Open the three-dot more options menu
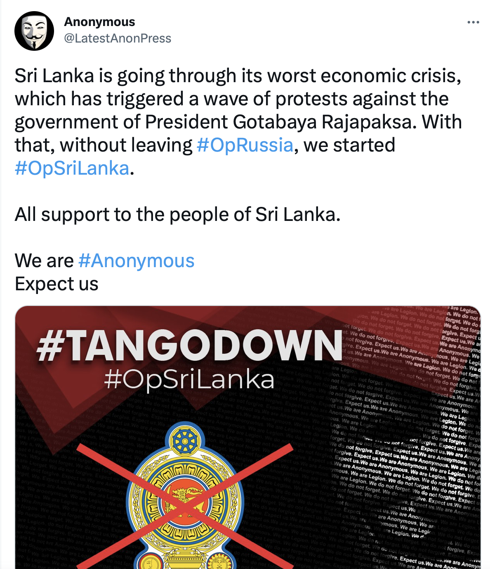The image size is (490, 569). (473, 22)
